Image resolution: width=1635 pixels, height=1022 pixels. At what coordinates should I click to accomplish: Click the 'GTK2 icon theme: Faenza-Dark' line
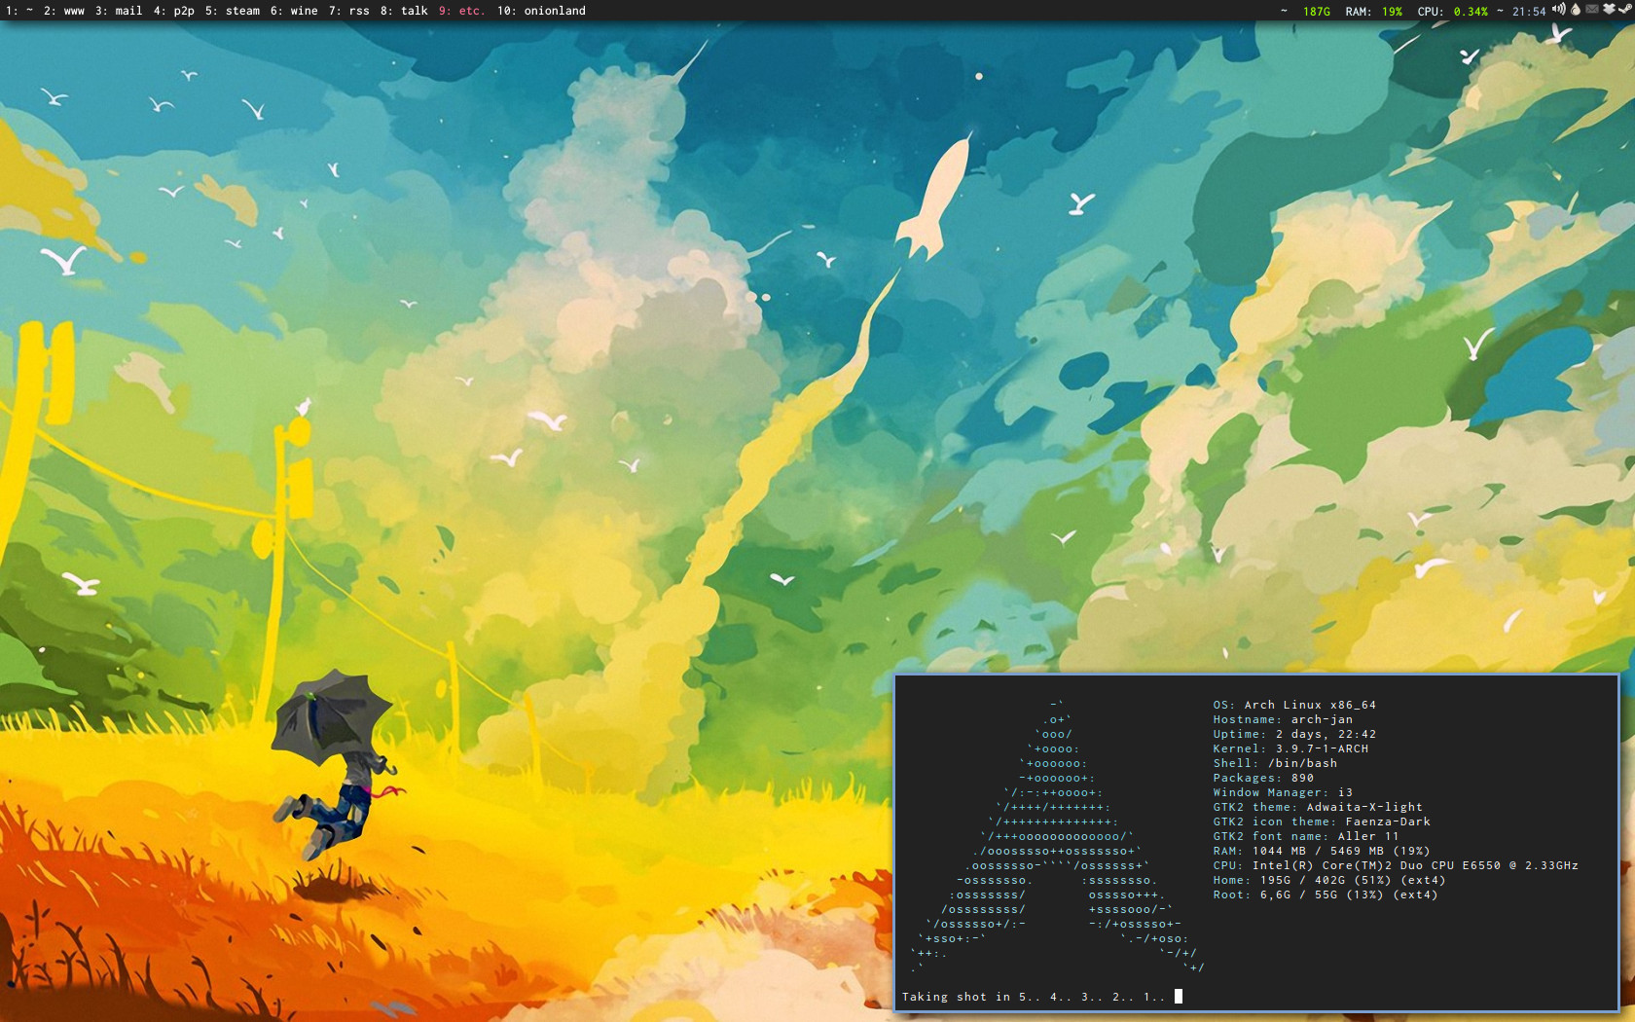[x=1322, y=821]
